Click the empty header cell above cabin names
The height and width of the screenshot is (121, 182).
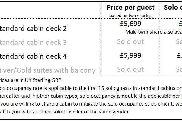click(x=50, y=10)
